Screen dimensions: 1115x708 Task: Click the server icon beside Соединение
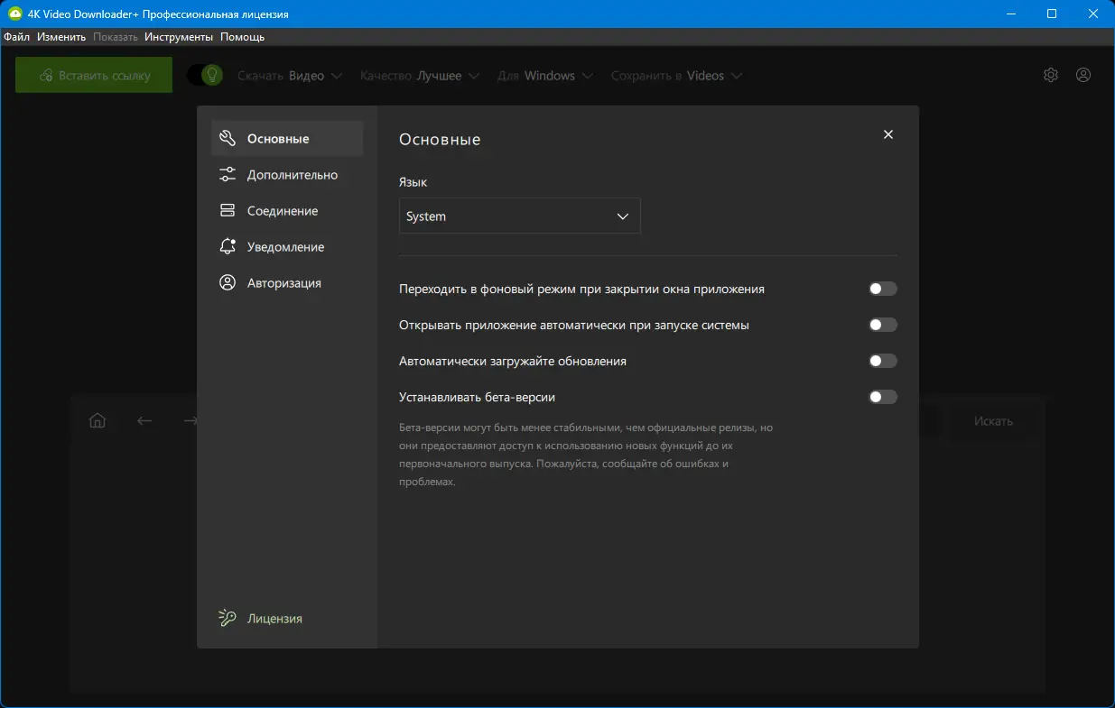[x=228, y=211]
